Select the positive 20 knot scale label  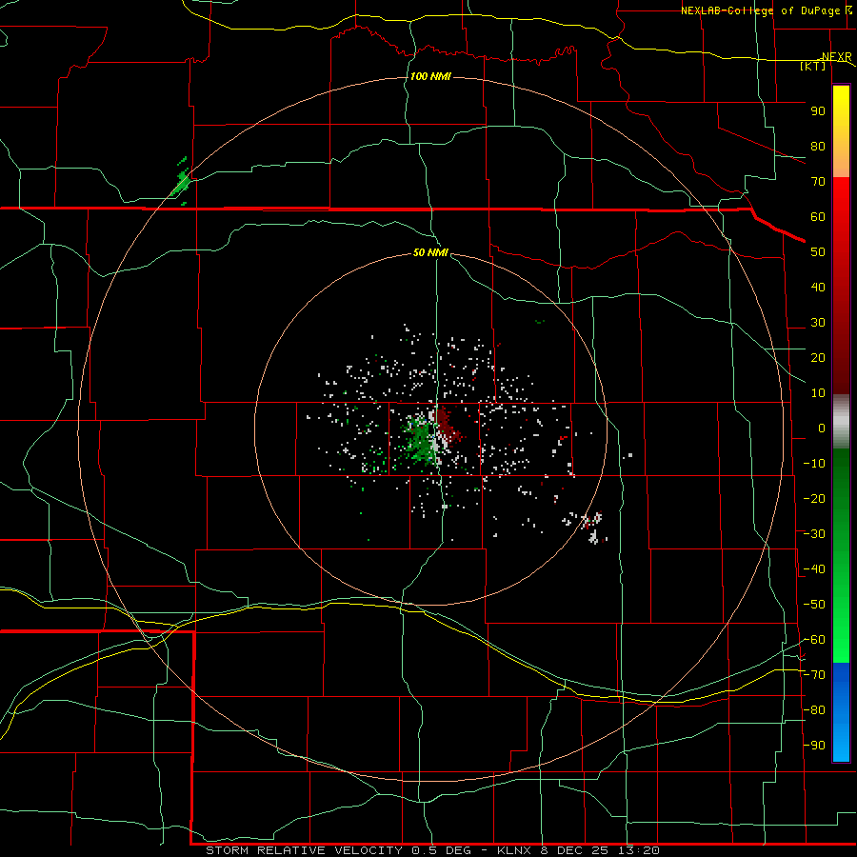point(818,357)
